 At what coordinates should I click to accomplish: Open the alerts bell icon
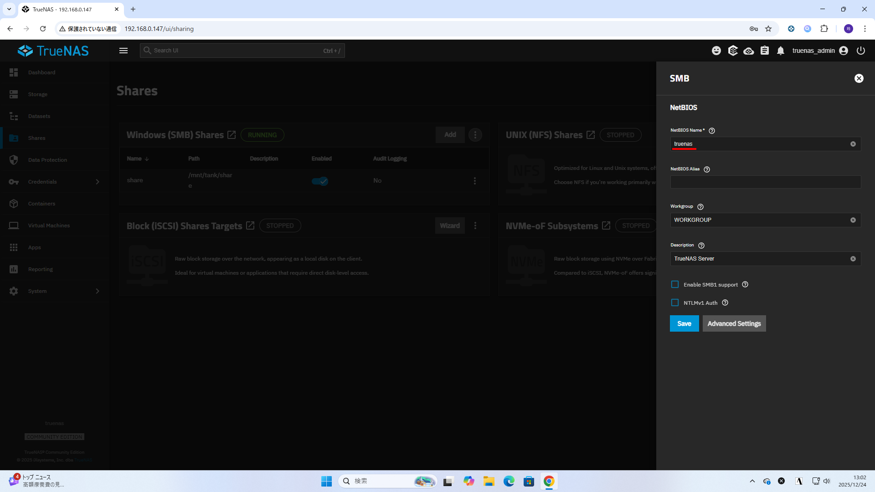781,51
